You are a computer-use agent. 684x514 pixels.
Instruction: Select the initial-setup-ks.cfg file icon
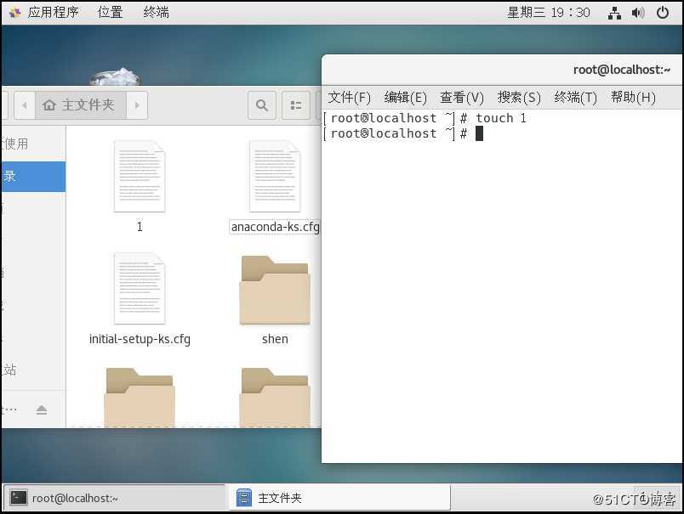pos(140,288)
